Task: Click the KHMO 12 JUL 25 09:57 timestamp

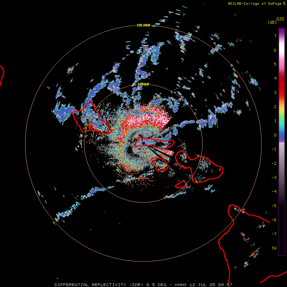Action: (204, 285)
